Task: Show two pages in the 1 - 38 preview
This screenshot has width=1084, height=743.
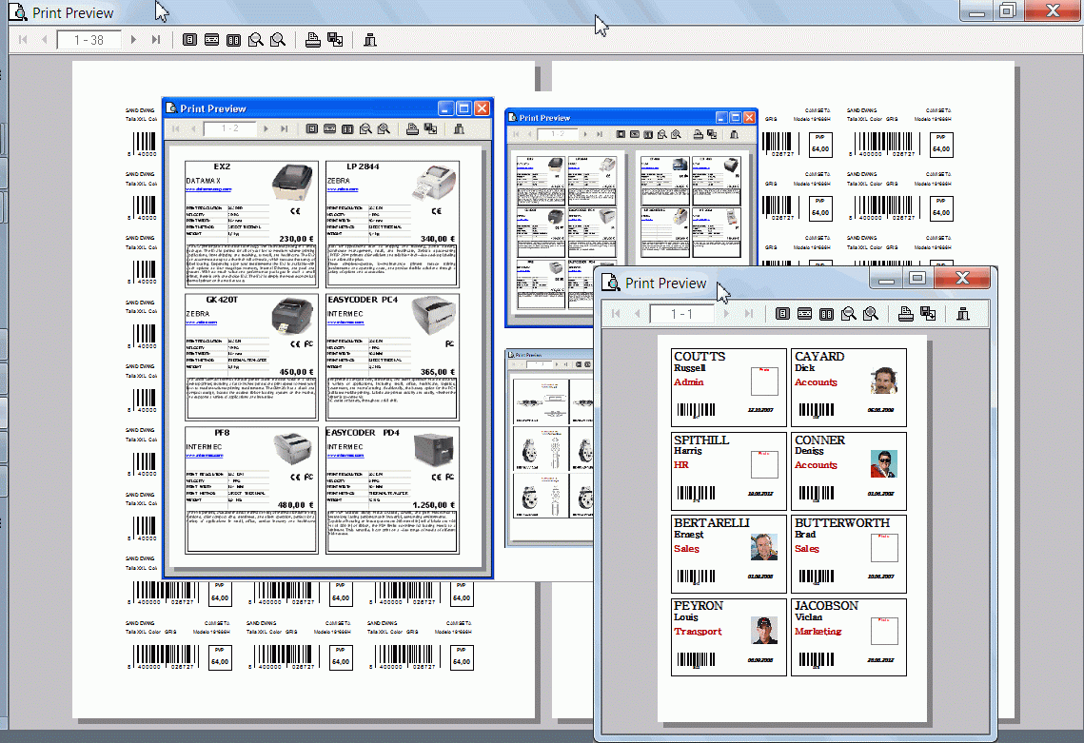Action: [x=234, y=40]
